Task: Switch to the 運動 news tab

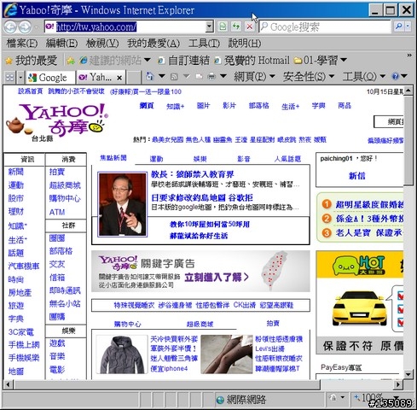Action: coord(156,159)
